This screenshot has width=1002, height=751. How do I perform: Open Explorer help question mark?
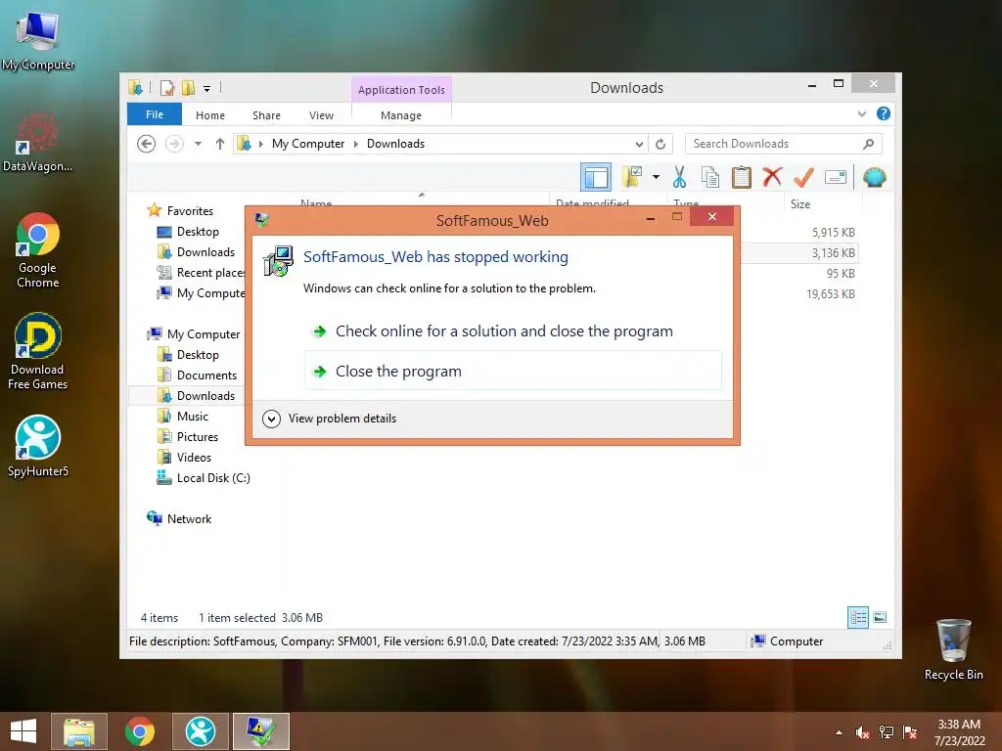click(x=884, y=113)
